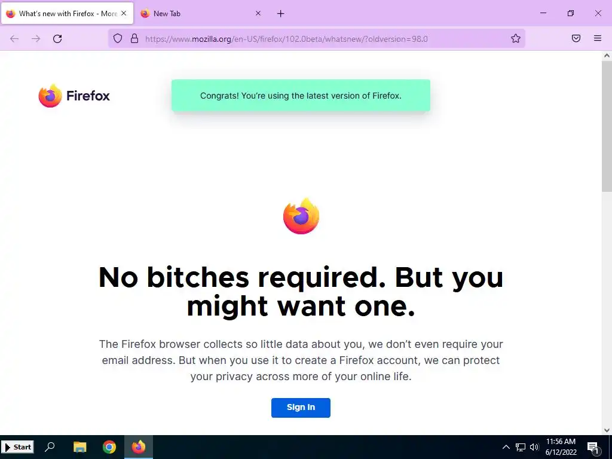Launch Chrome from the taskbar
The image size is (612, 459).
(x=109, y=447)
